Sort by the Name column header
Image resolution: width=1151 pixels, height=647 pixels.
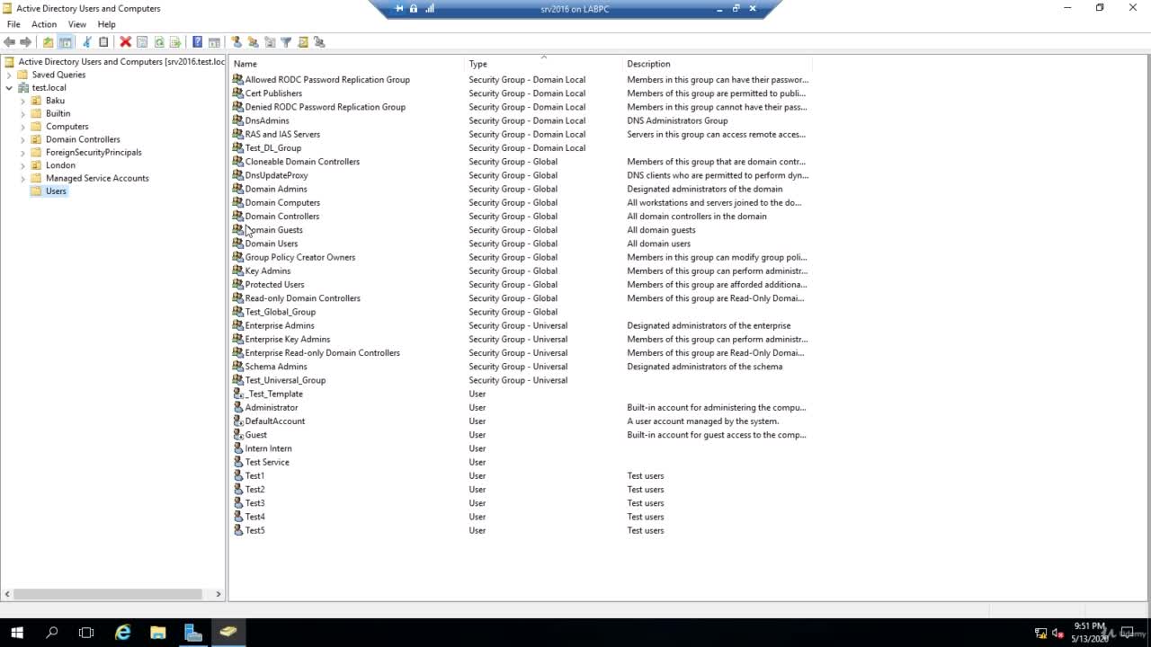click(x=347, y=64)
